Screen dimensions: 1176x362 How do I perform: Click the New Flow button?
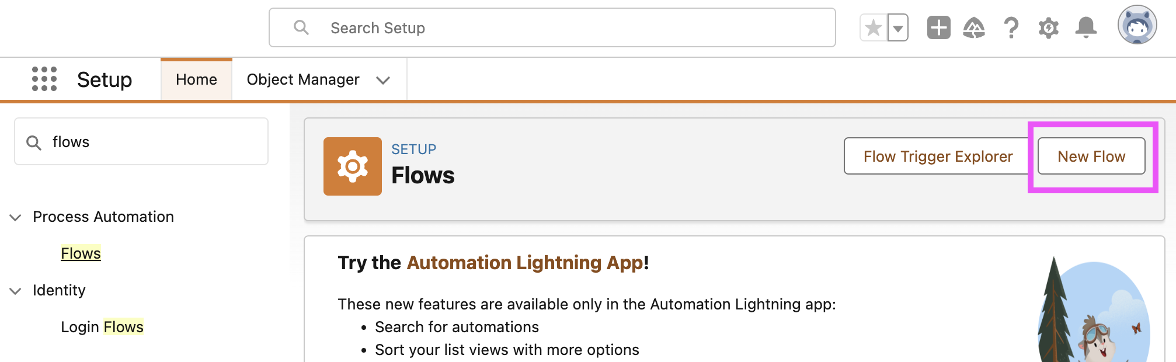pos(1091,156)
